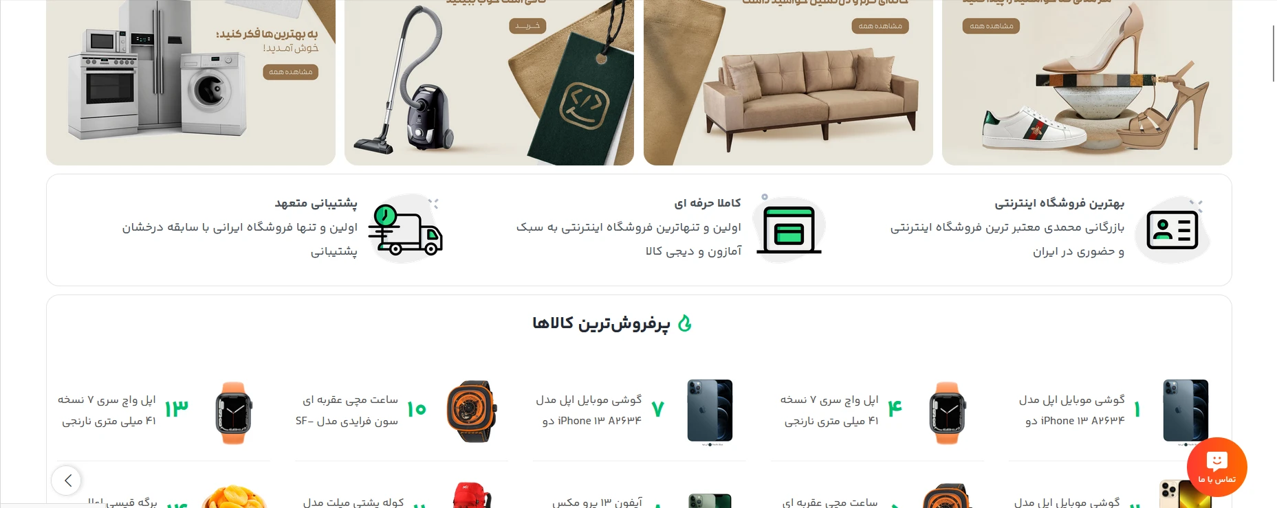1277x508 pixels.
Task: Click rank 1 Apple mobile phone title
Action: (x=1072, y=410)
